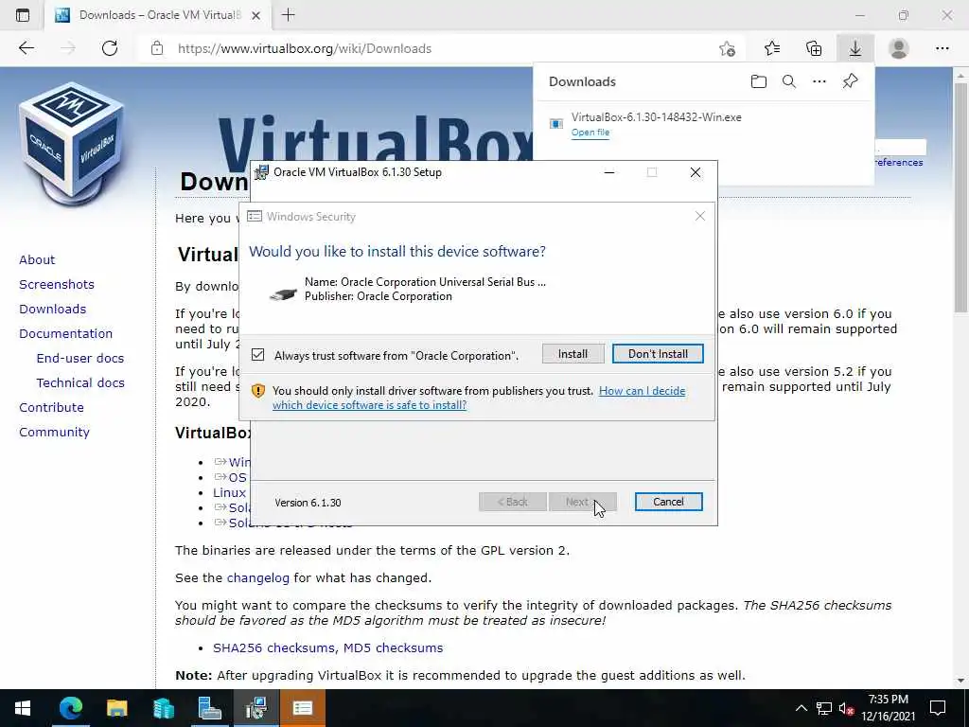
Task: Click the browser back arrow
Action: [26, 48]
